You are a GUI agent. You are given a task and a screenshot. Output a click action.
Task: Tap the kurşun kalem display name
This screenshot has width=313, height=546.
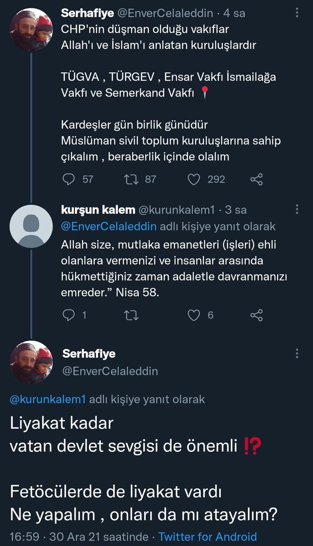98,209
